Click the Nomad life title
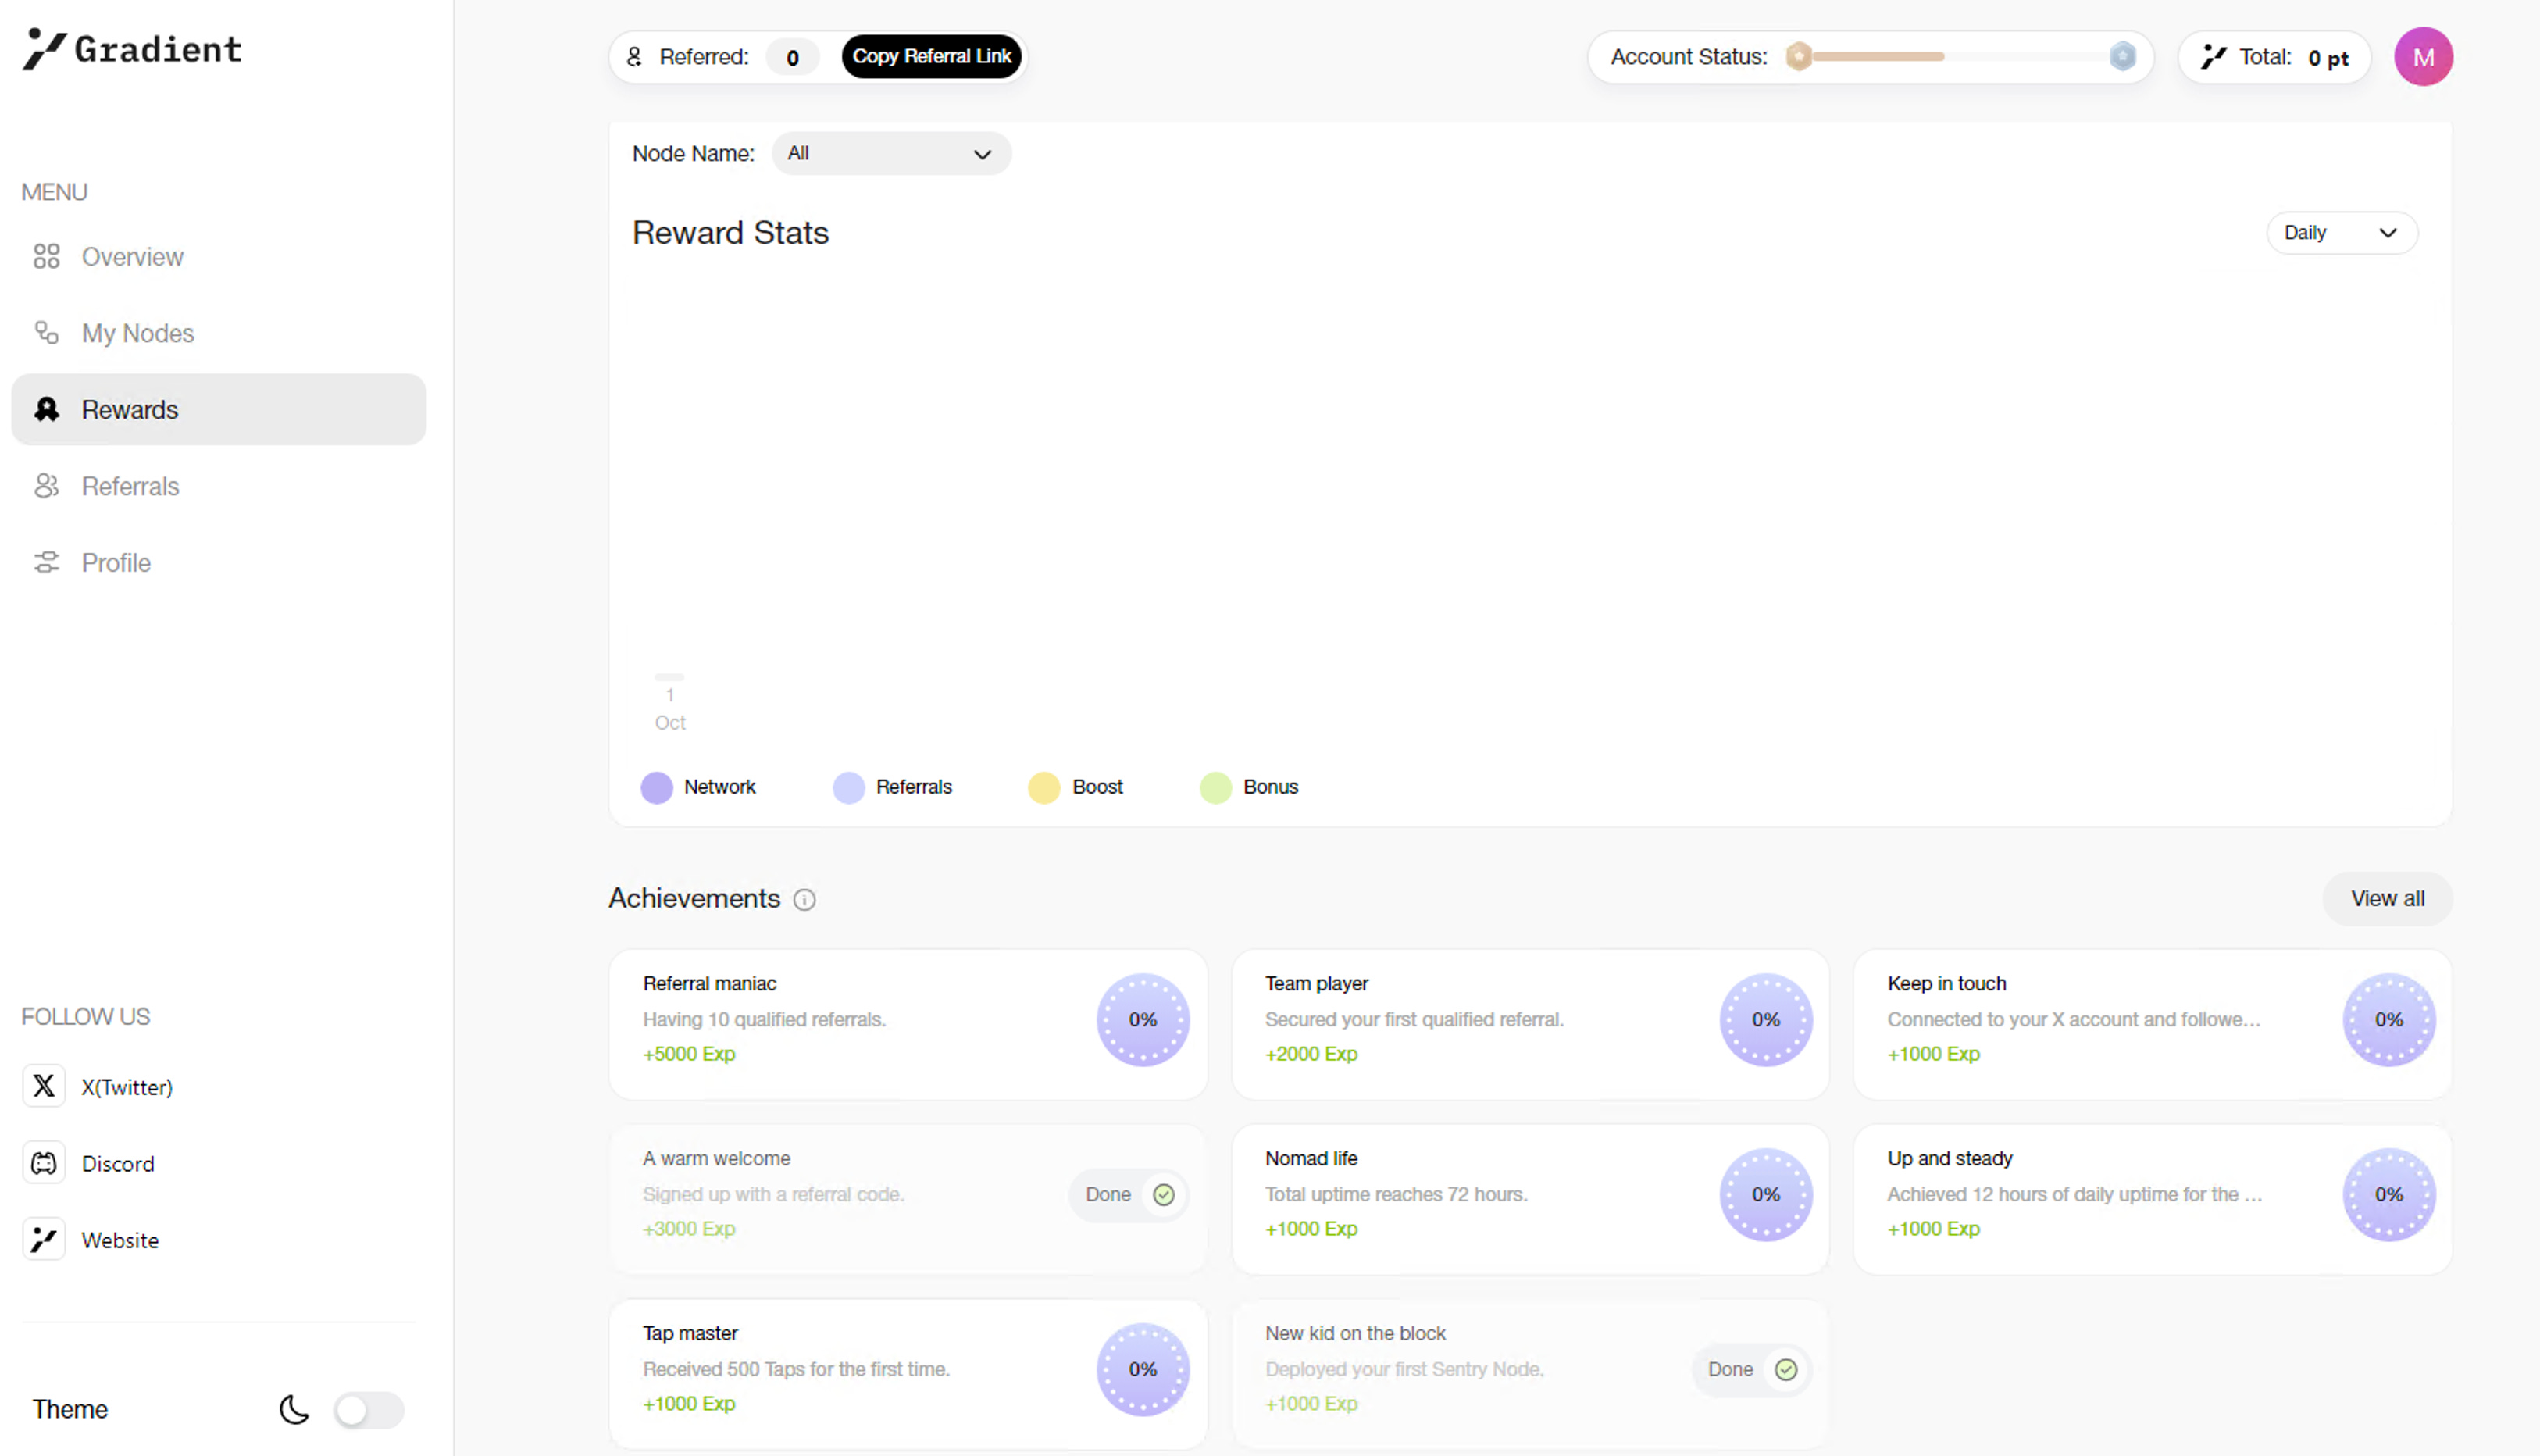 click(x=1311, y=1159)
